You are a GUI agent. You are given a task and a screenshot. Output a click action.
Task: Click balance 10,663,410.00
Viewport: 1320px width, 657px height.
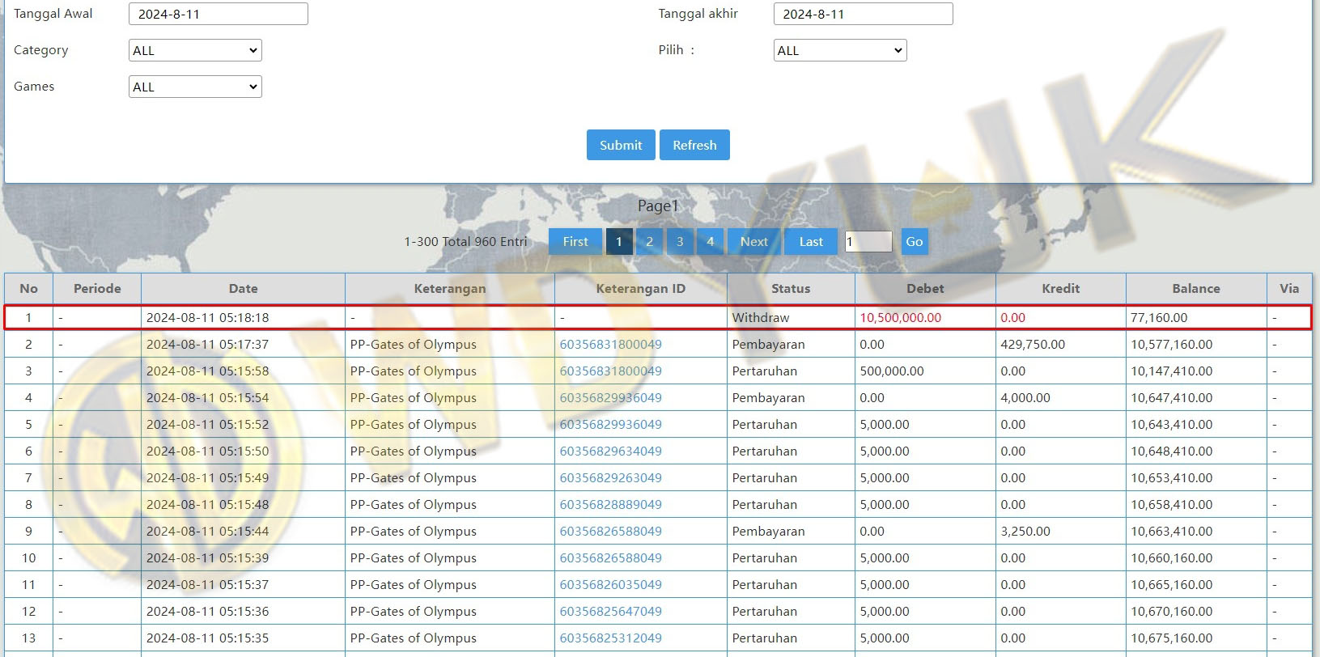(1171, 531)
